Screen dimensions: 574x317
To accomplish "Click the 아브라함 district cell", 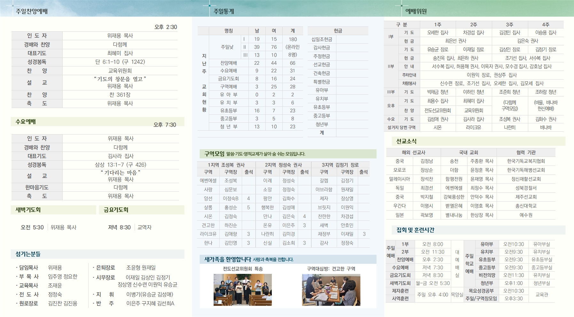I will tap(324, 189).
